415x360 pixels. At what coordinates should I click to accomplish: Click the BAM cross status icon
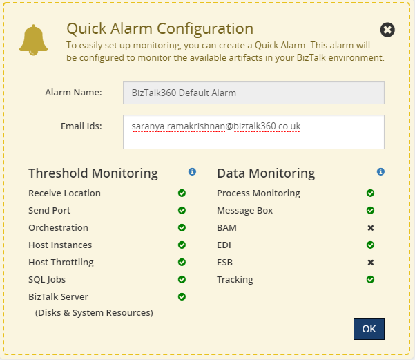point(371,228)
